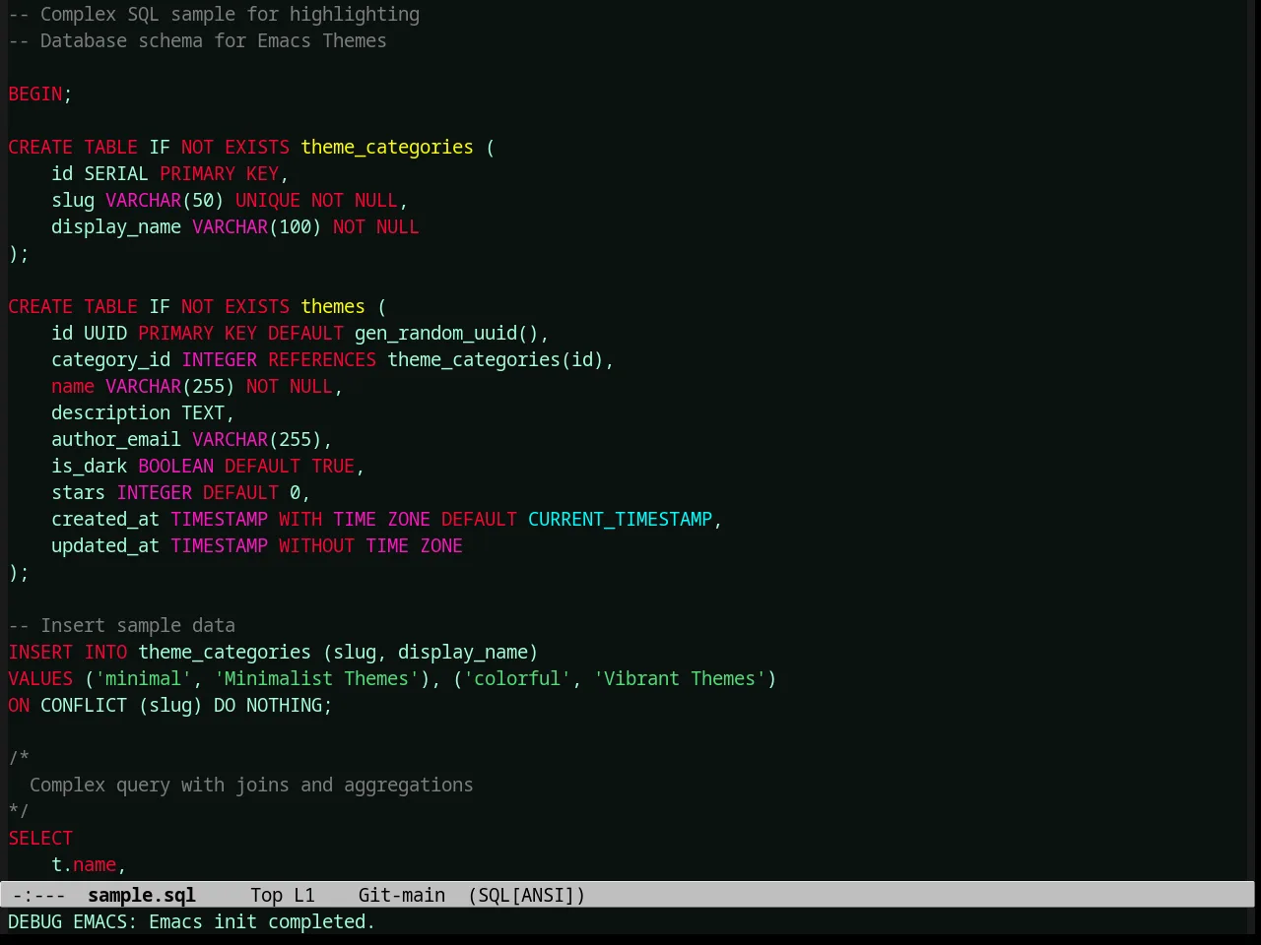Place cursor on BEGIN keyword
This screenshot has width=1261, height=945.
[35, 94]
